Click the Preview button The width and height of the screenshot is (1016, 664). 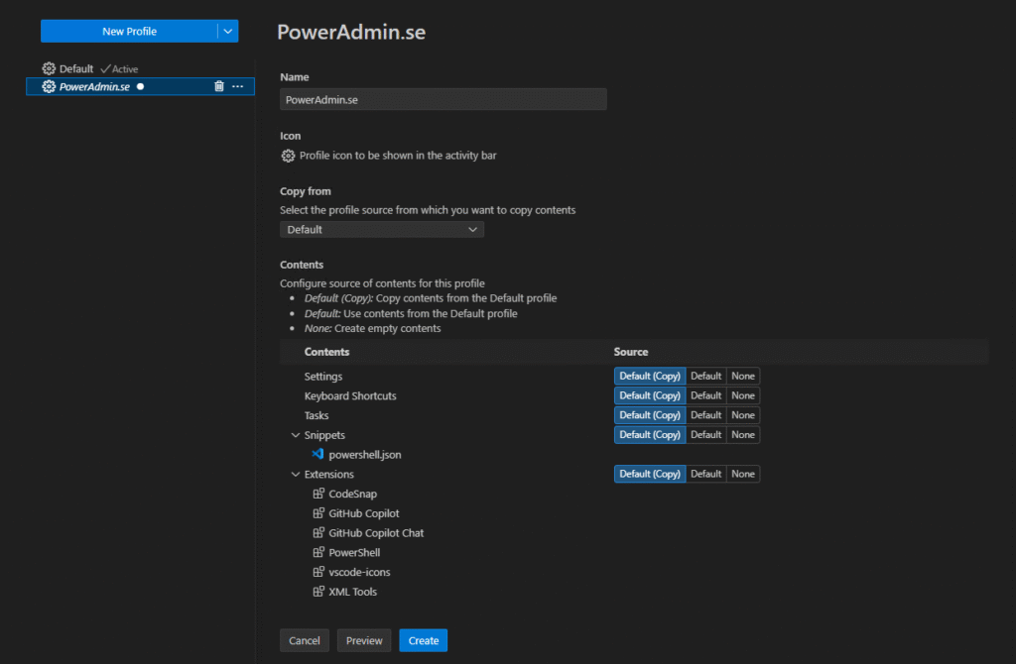click(x=364, y=640)
